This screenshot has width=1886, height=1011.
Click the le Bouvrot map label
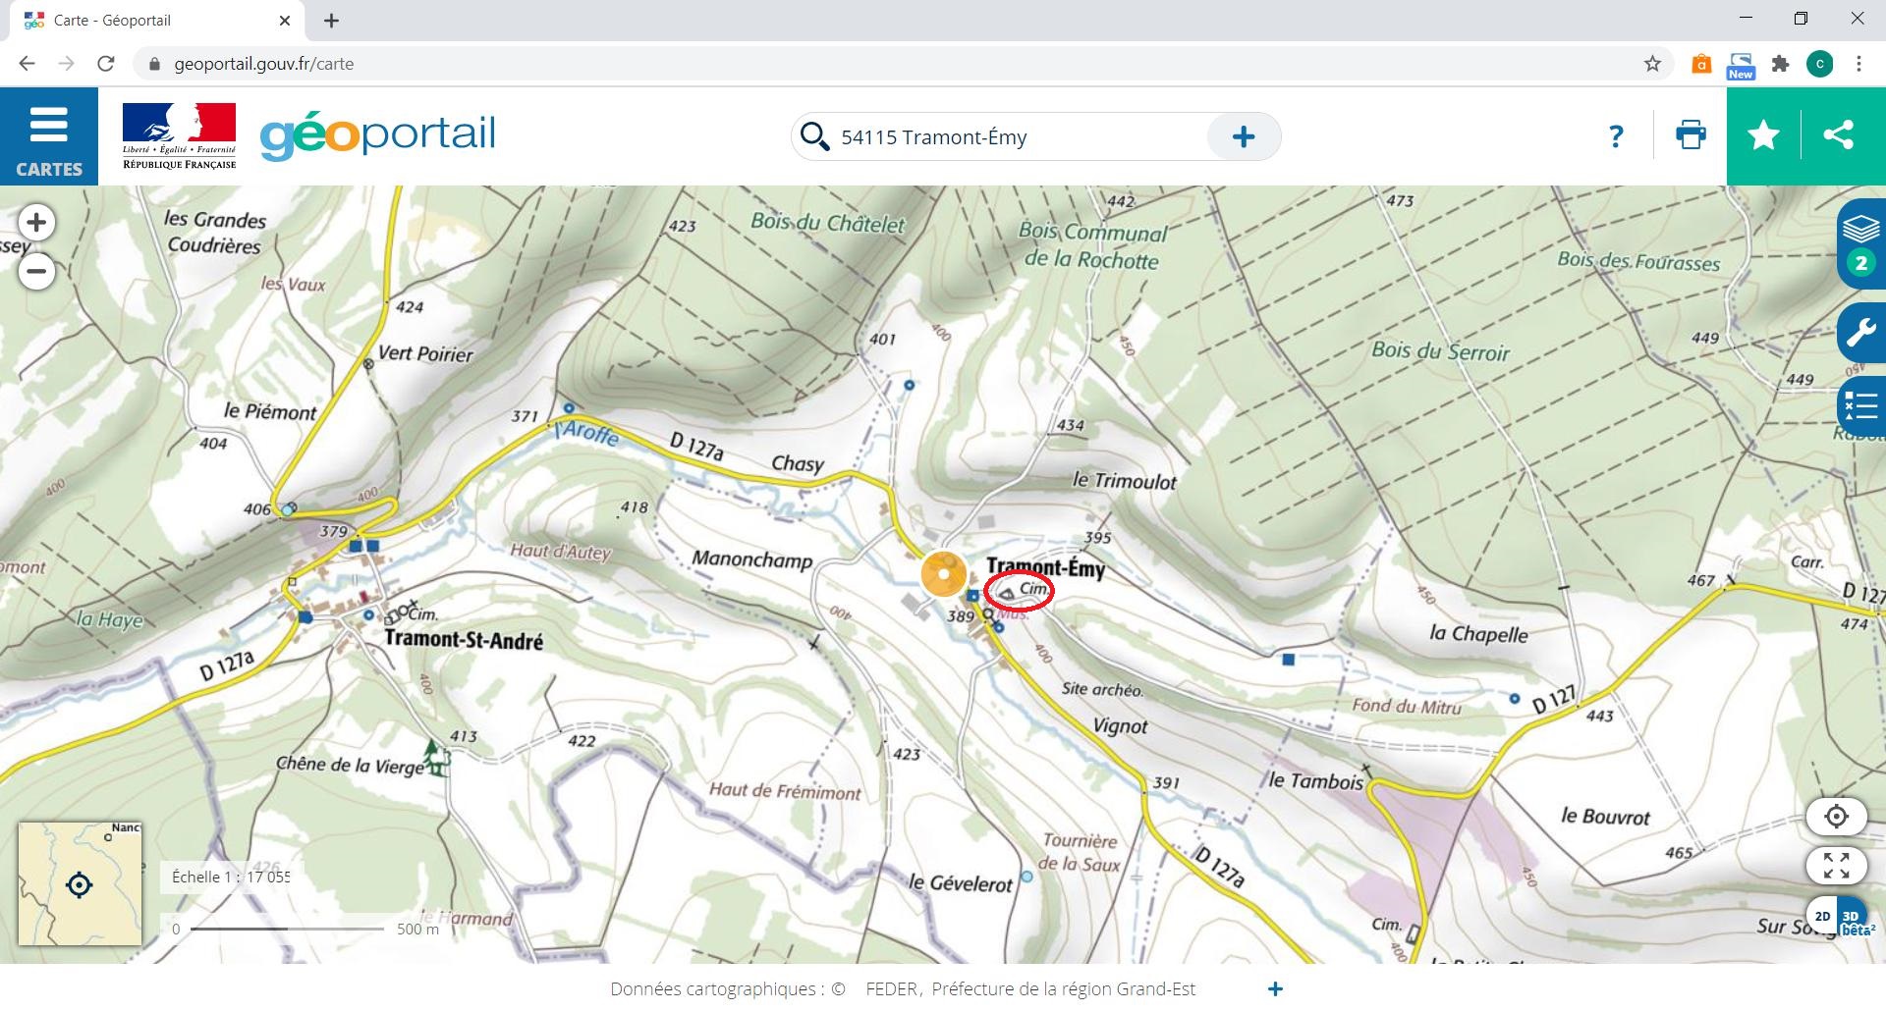tap(1606, 816)
